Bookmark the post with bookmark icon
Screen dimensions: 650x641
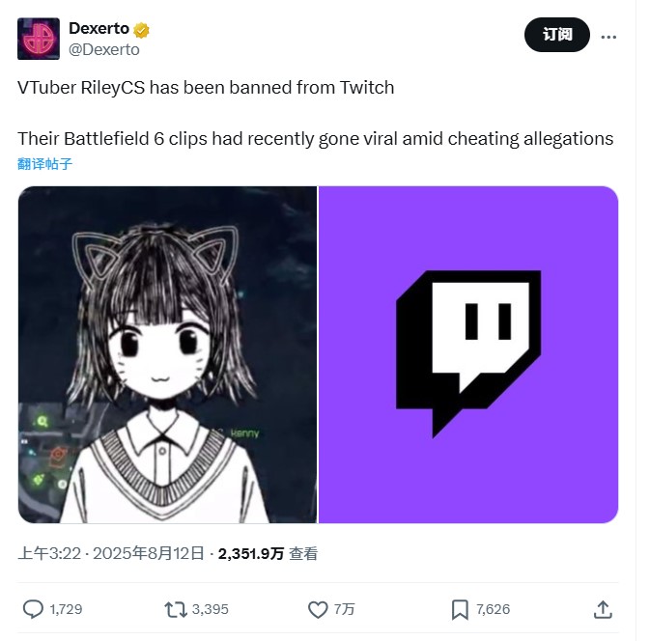click(x=460, y=609)
